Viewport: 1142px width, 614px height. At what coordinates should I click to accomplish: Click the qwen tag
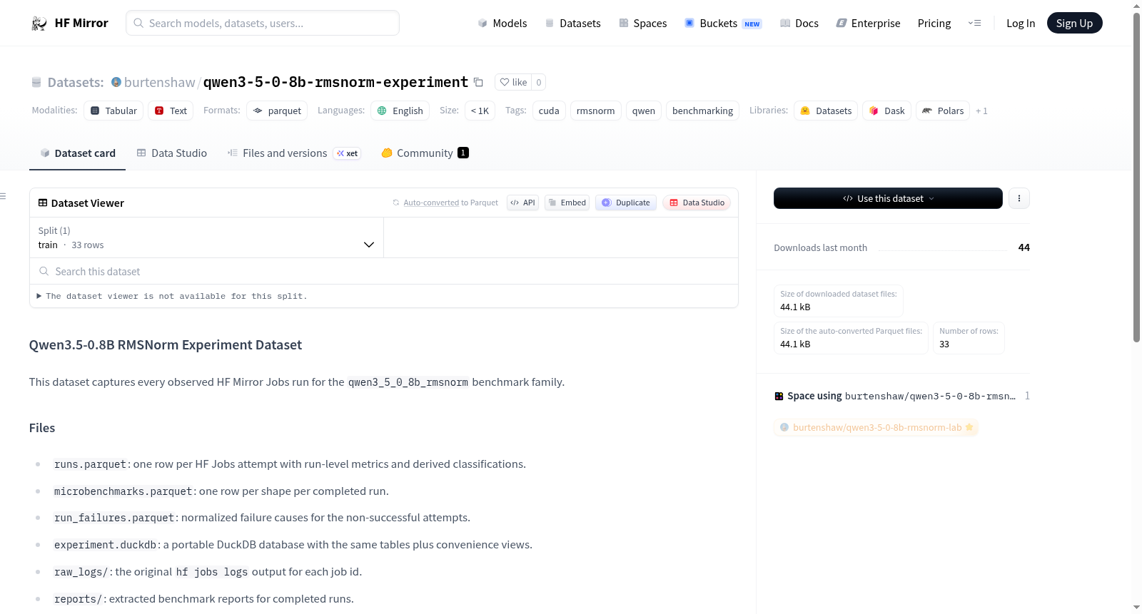pos(643,111)
